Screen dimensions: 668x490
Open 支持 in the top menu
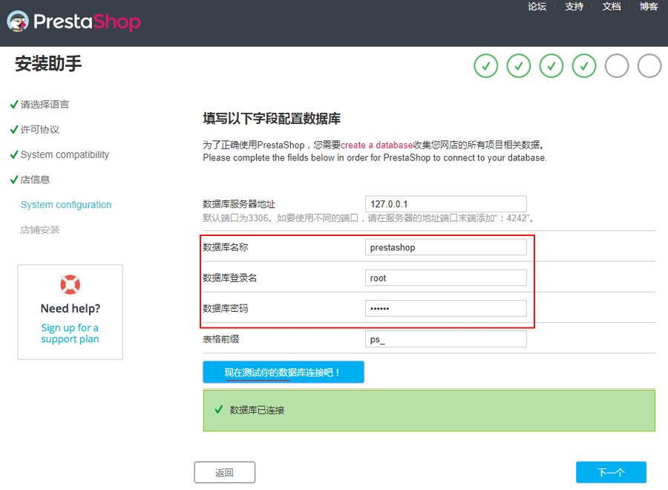[574, 7]
